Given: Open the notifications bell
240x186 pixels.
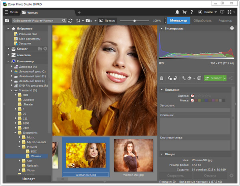Looking at the screenshot, I should (177, 12).
